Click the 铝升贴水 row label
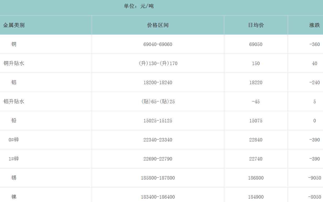The width and height of the screenshot is (323, 202). point(14,101)
